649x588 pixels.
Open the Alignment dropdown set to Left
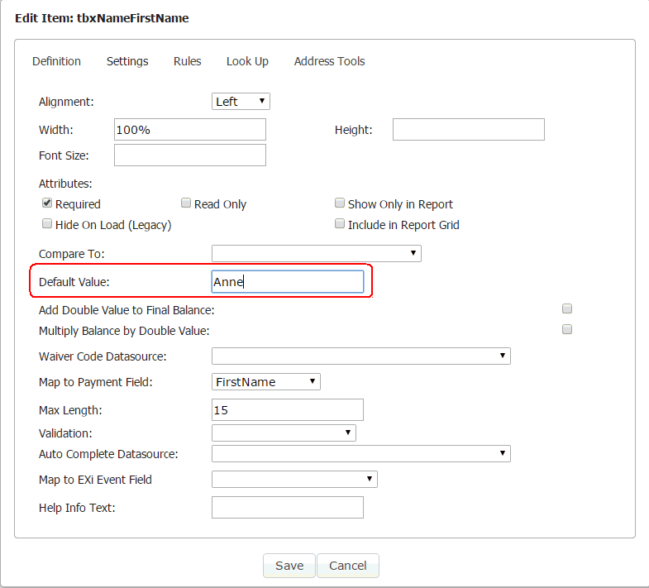241,102
